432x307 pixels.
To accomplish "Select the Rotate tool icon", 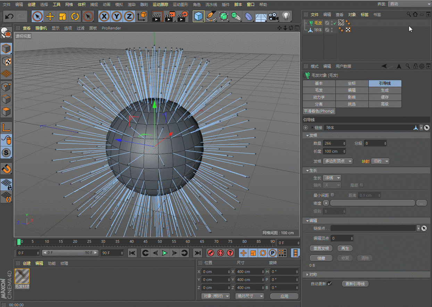I will point(75,16).
